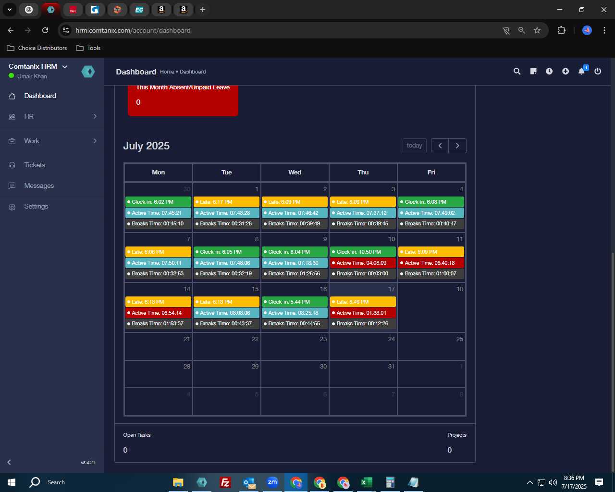The image size is (615, 492).
Task: Click the Windows taskbar Search box
Action: (x=91, y=482)
